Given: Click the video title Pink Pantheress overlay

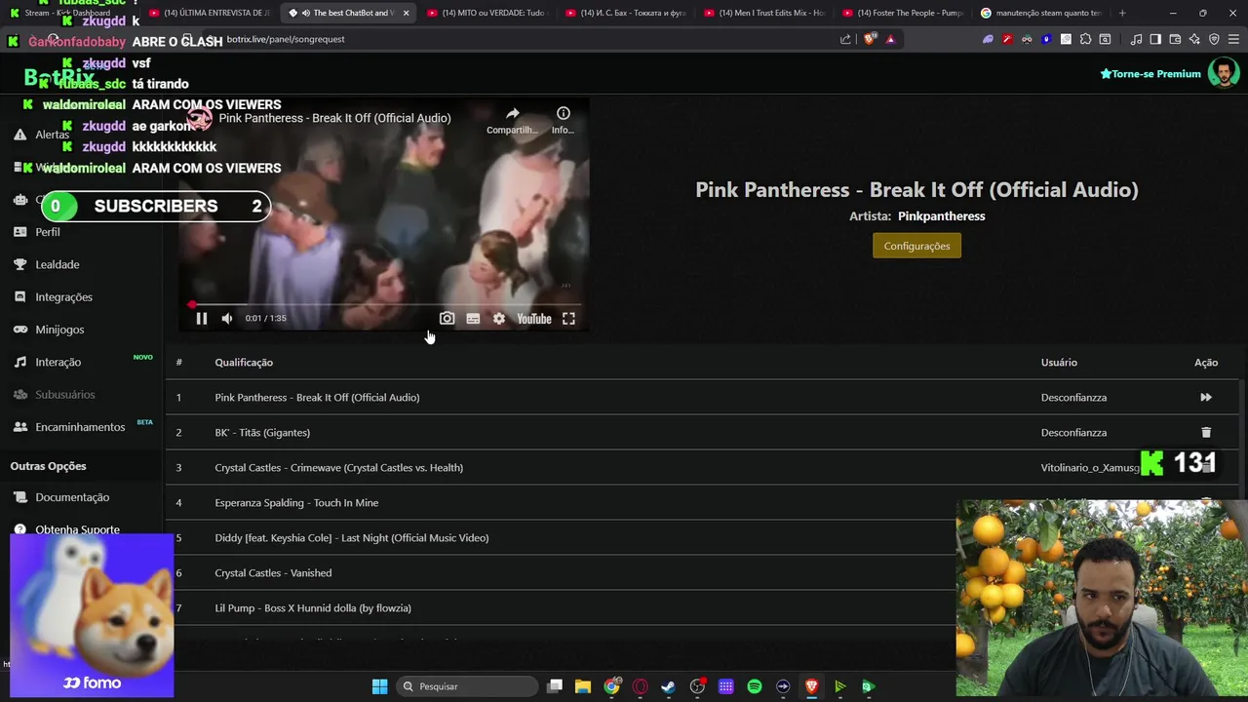Looking at the screenshot, I should [334, 118].
